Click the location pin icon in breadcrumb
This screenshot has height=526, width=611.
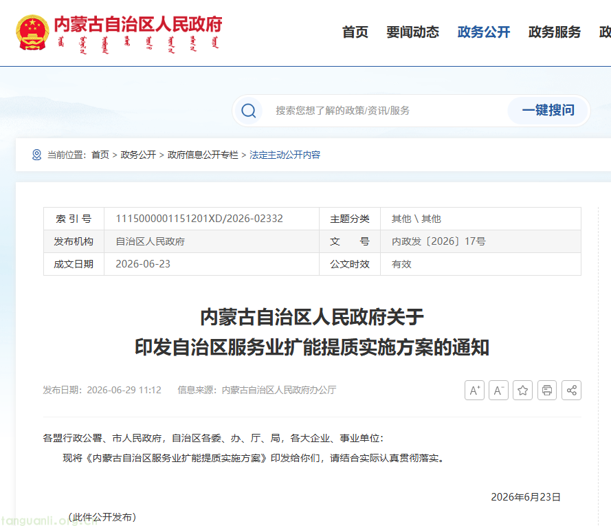36,155
